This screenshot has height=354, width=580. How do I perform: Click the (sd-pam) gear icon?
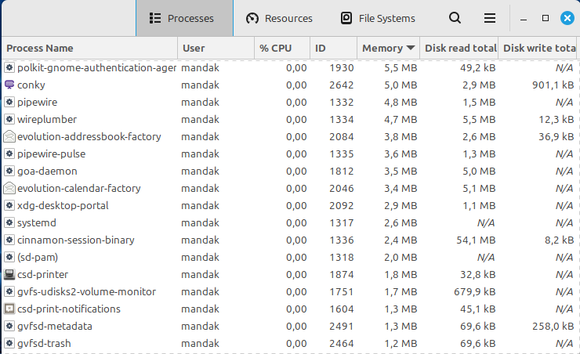pos(9,257)
